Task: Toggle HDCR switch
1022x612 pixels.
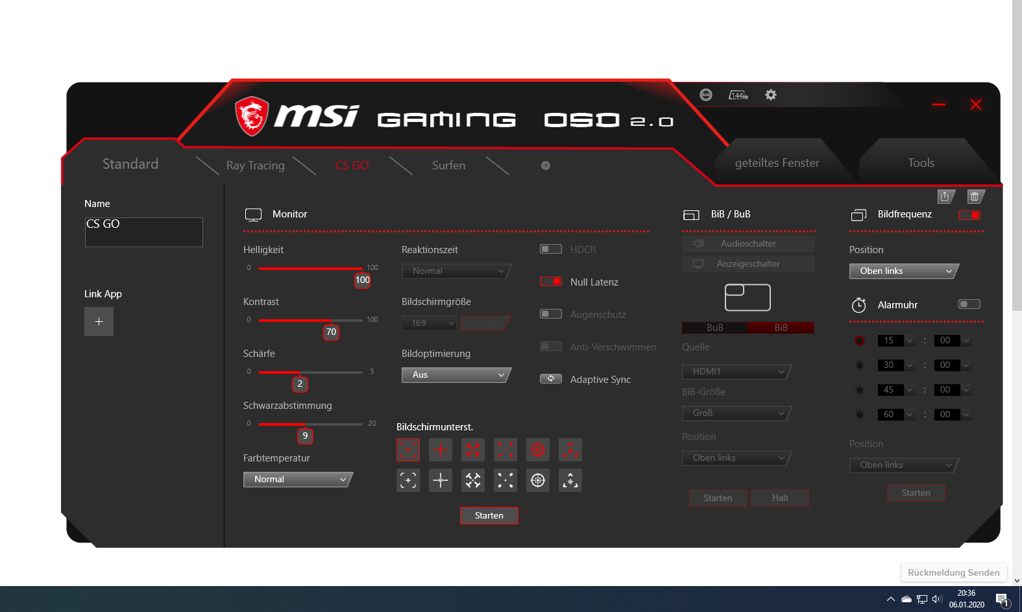Action: 551,249
